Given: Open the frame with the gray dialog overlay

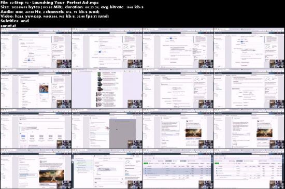Looking at the screenshot, I should pos(107,129).
